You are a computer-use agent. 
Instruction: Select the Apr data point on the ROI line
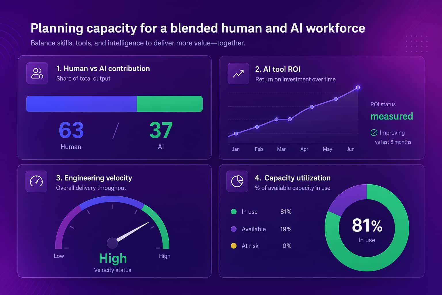click(312, 107)
